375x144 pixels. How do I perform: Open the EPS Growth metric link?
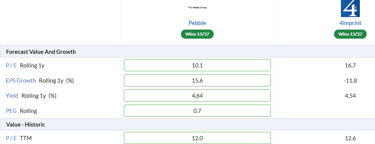tap(21, 81)
